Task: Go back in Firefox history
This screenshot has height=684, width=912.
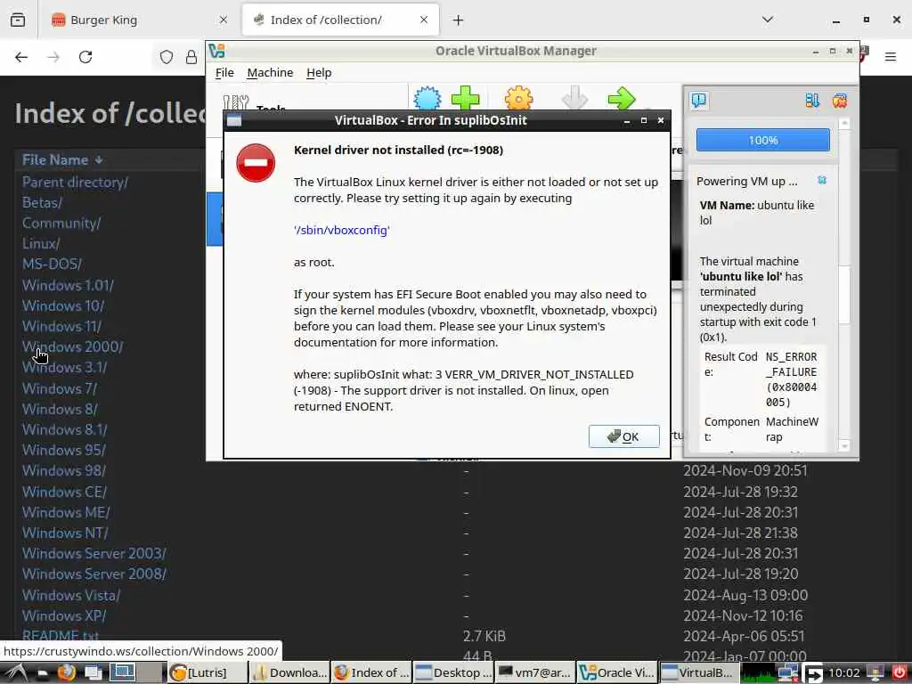Action: point(21,57)
